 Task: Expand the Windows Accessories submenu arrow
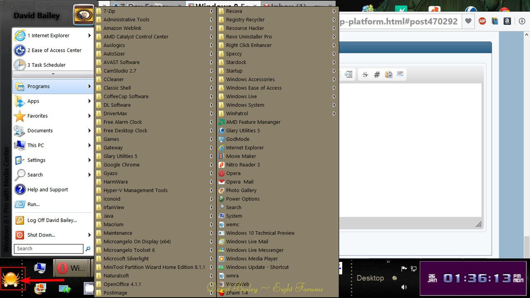[334, 79]
